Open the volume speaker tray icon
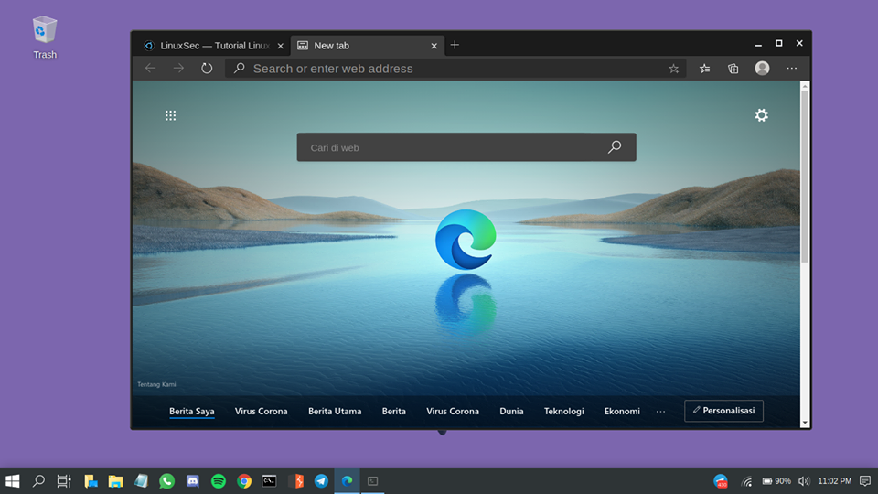This screenshot has height=494, width=878. [x=804, y=481]
